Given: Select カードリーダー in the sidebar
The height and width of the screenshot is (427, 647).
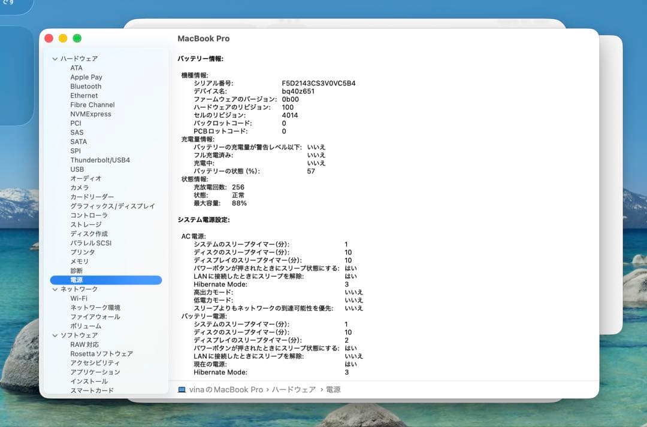Looking at the screenshot, I should tap(92, 197).
